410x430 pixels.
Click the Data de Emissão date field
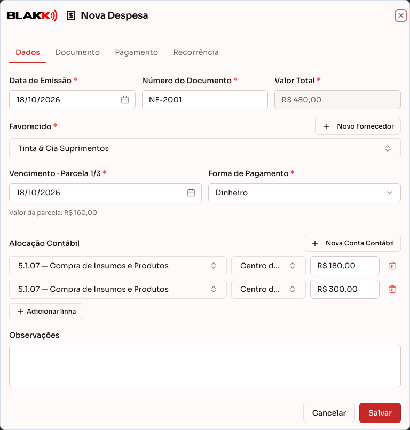(72, 100)
